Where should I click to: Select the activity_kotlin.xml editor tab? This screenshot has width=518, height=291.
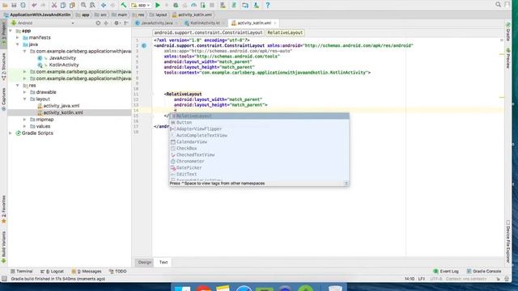pyautogui.click(x=253, y=23)
